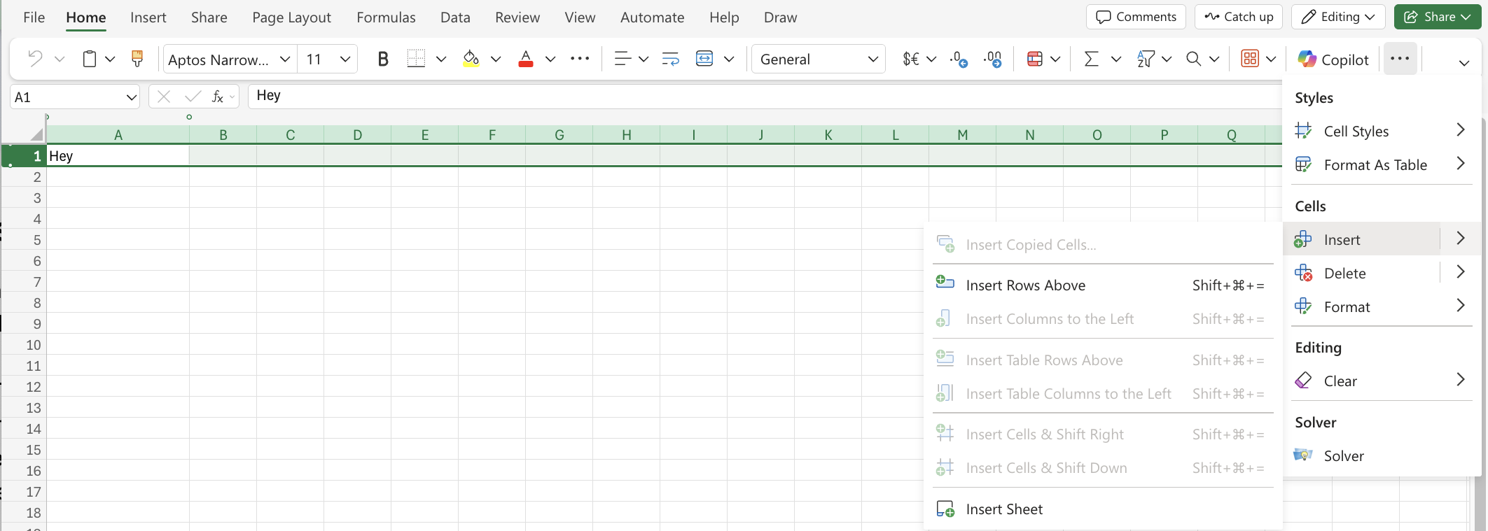1488x531 pixels.
Task: Switch to the Page Layout tab
Action: coord(291,17)
